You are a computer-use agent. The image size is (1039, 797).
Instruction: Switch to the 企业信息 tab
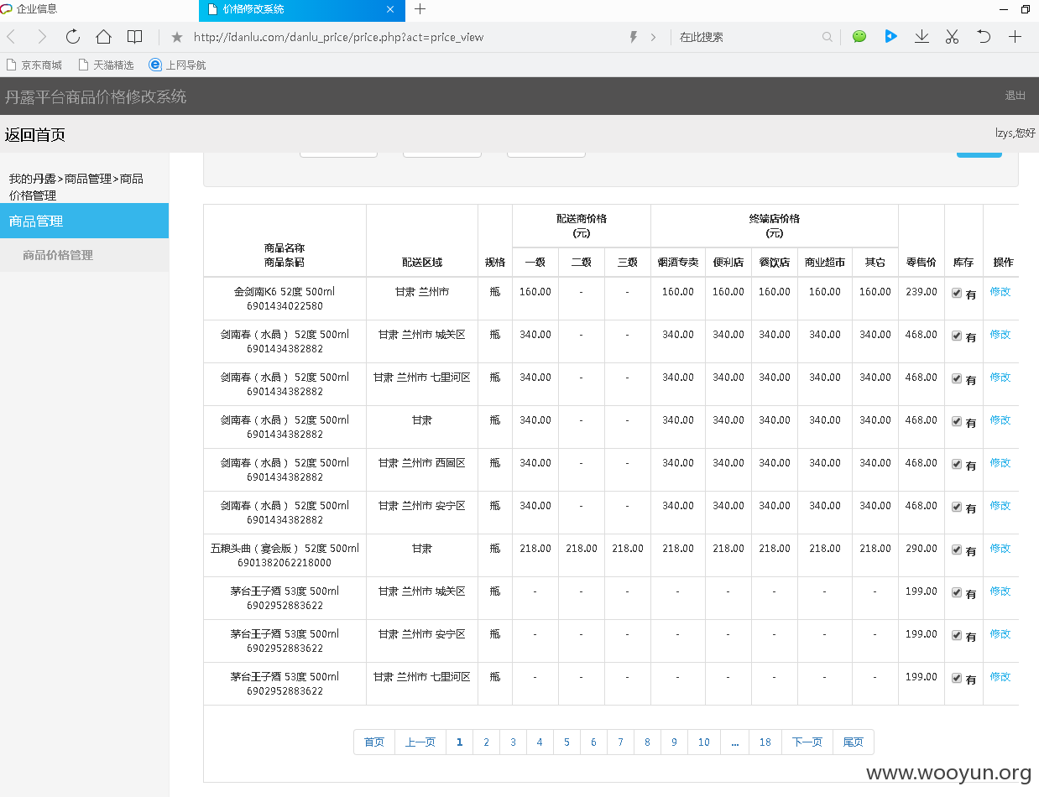(99, 9)
